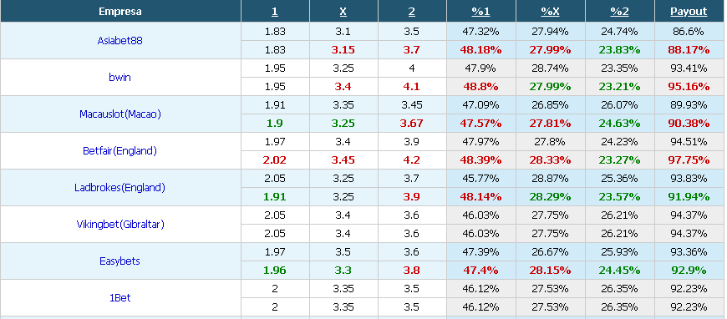The image size is (727, 319).
Task: Open the Easybets link
Action: [x=120, y=261]
